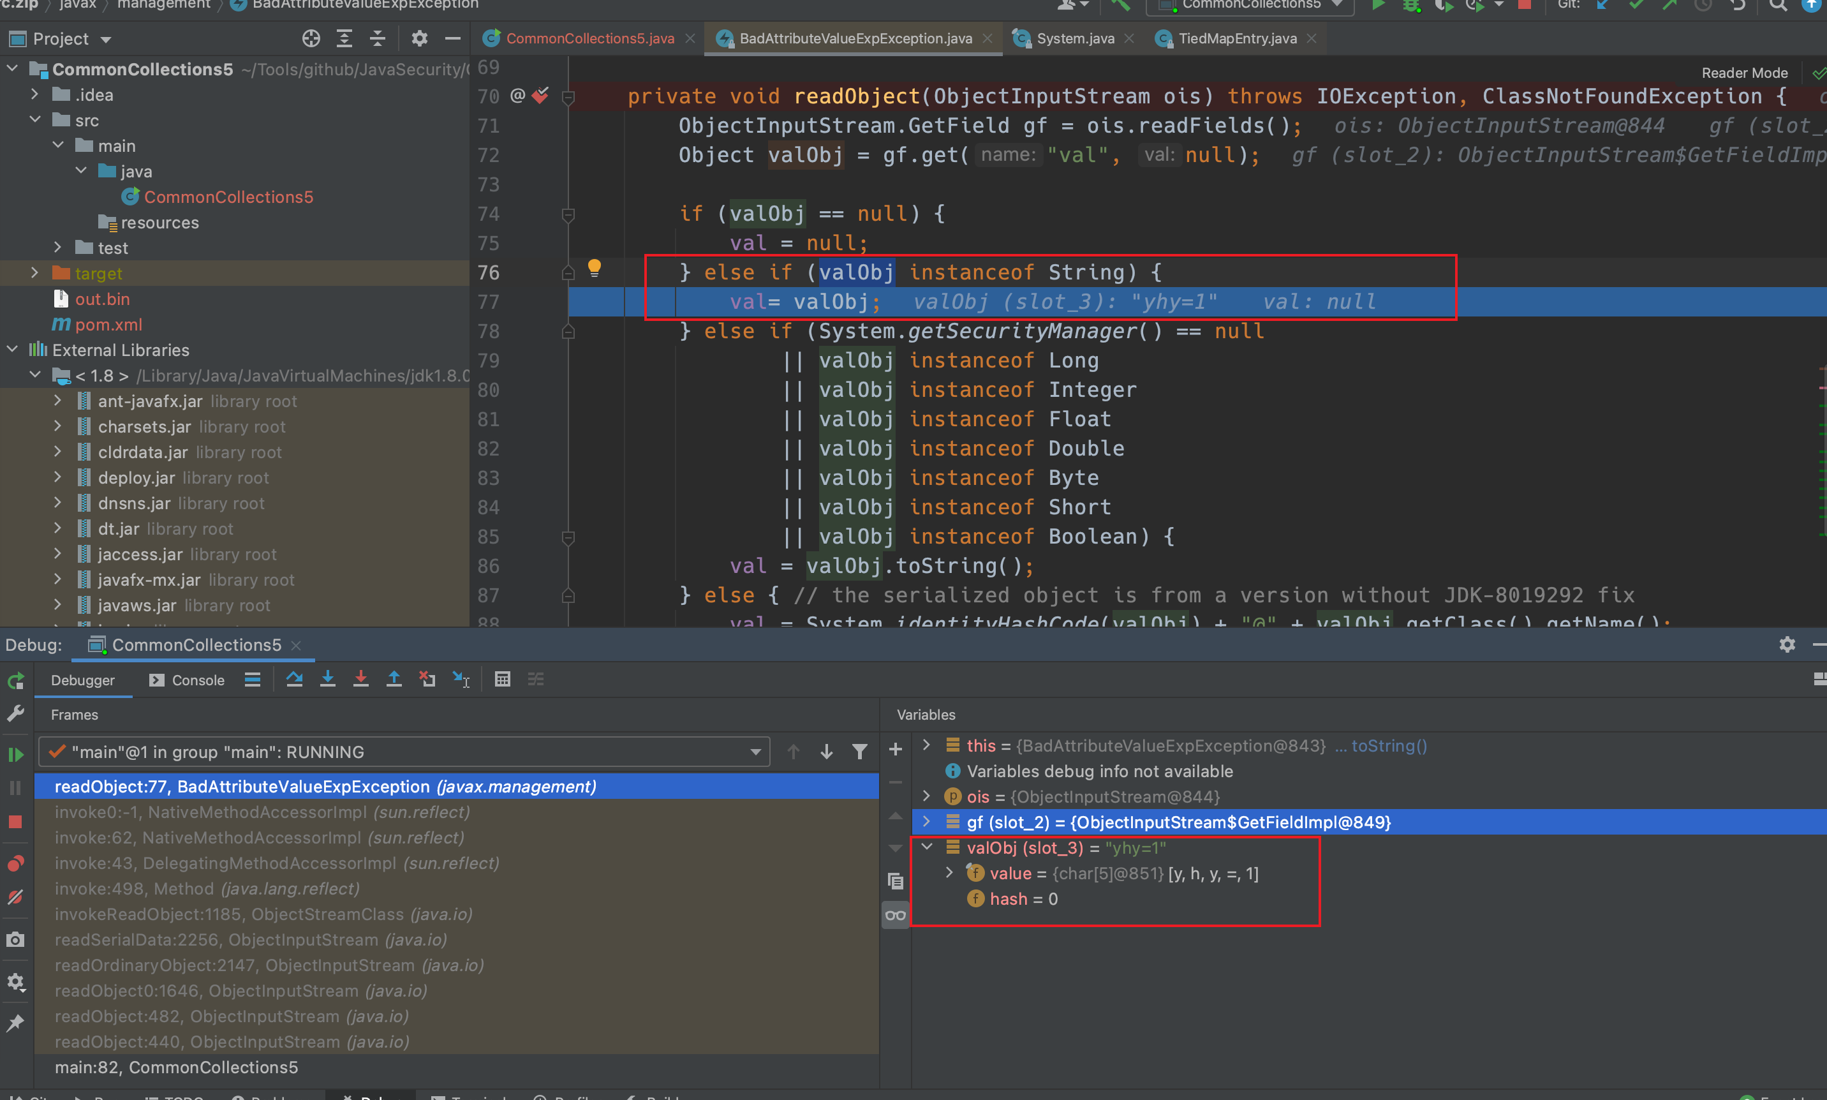Screen dimensions: 1827x1100
Task: Open the Evaluate Expression calculator icon
Action: tap(502, 679)
